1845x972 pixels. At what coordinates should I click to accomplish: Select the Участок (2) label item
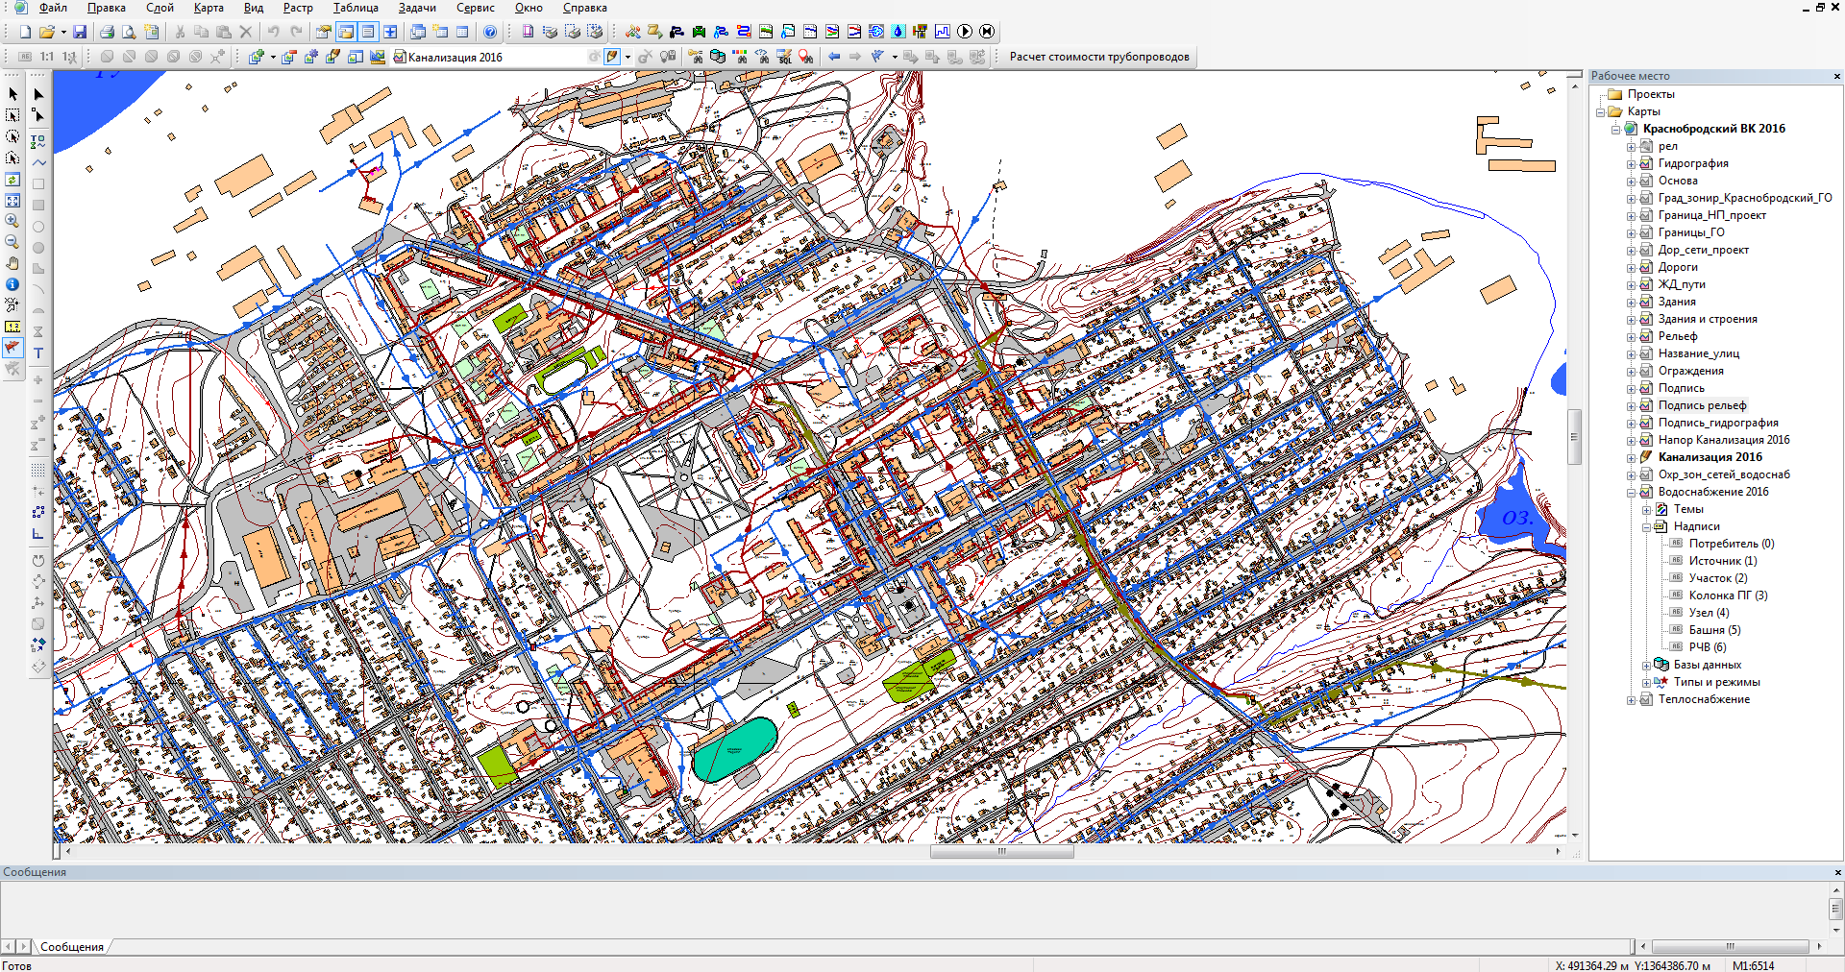1718,578
